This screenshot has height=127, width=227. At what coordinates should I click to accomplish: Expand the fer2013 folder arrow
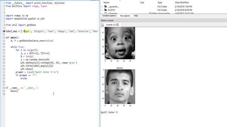pos(102,10)
